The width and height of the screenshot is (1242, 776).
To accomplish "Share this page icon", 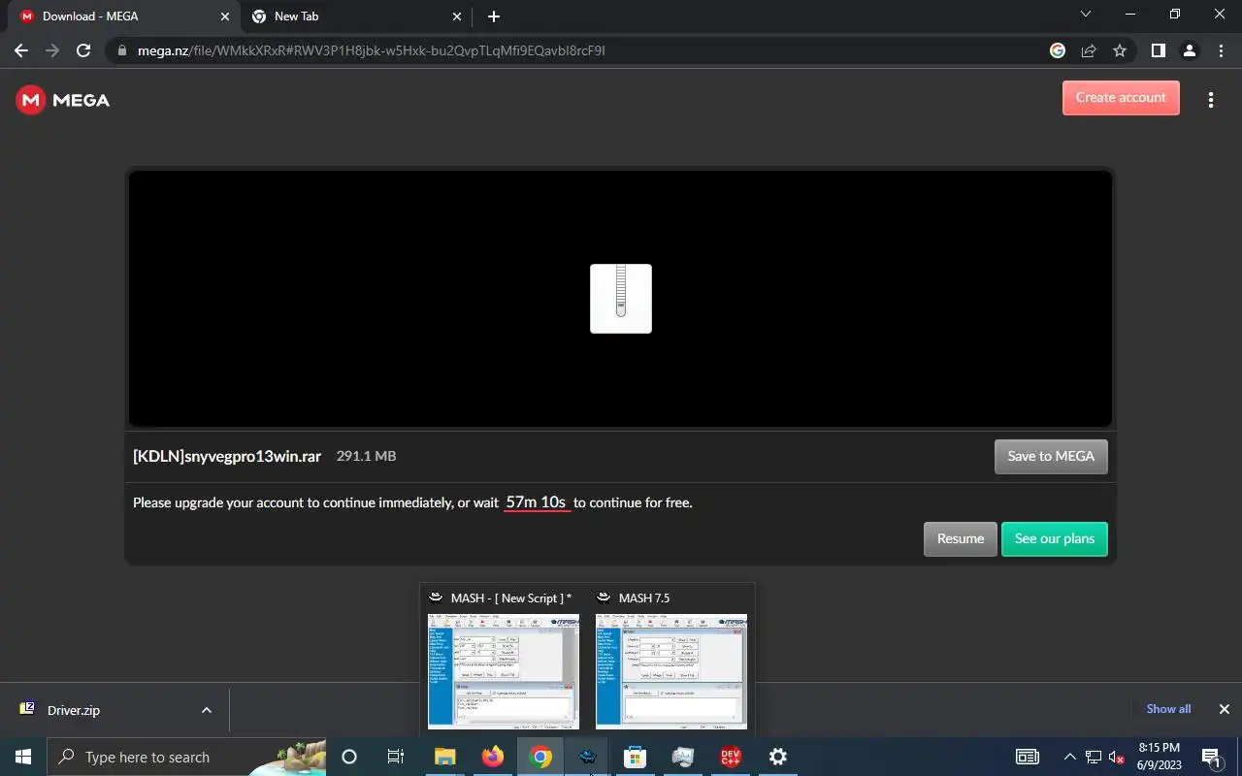I will click(x=1089, y=50).
